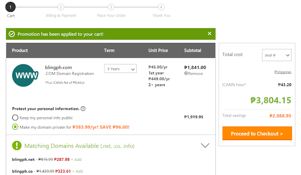Image resolution: width=301 pixels, height=175 pixels.
Task: Select Make my domain private option
Action: coord(15,127)
